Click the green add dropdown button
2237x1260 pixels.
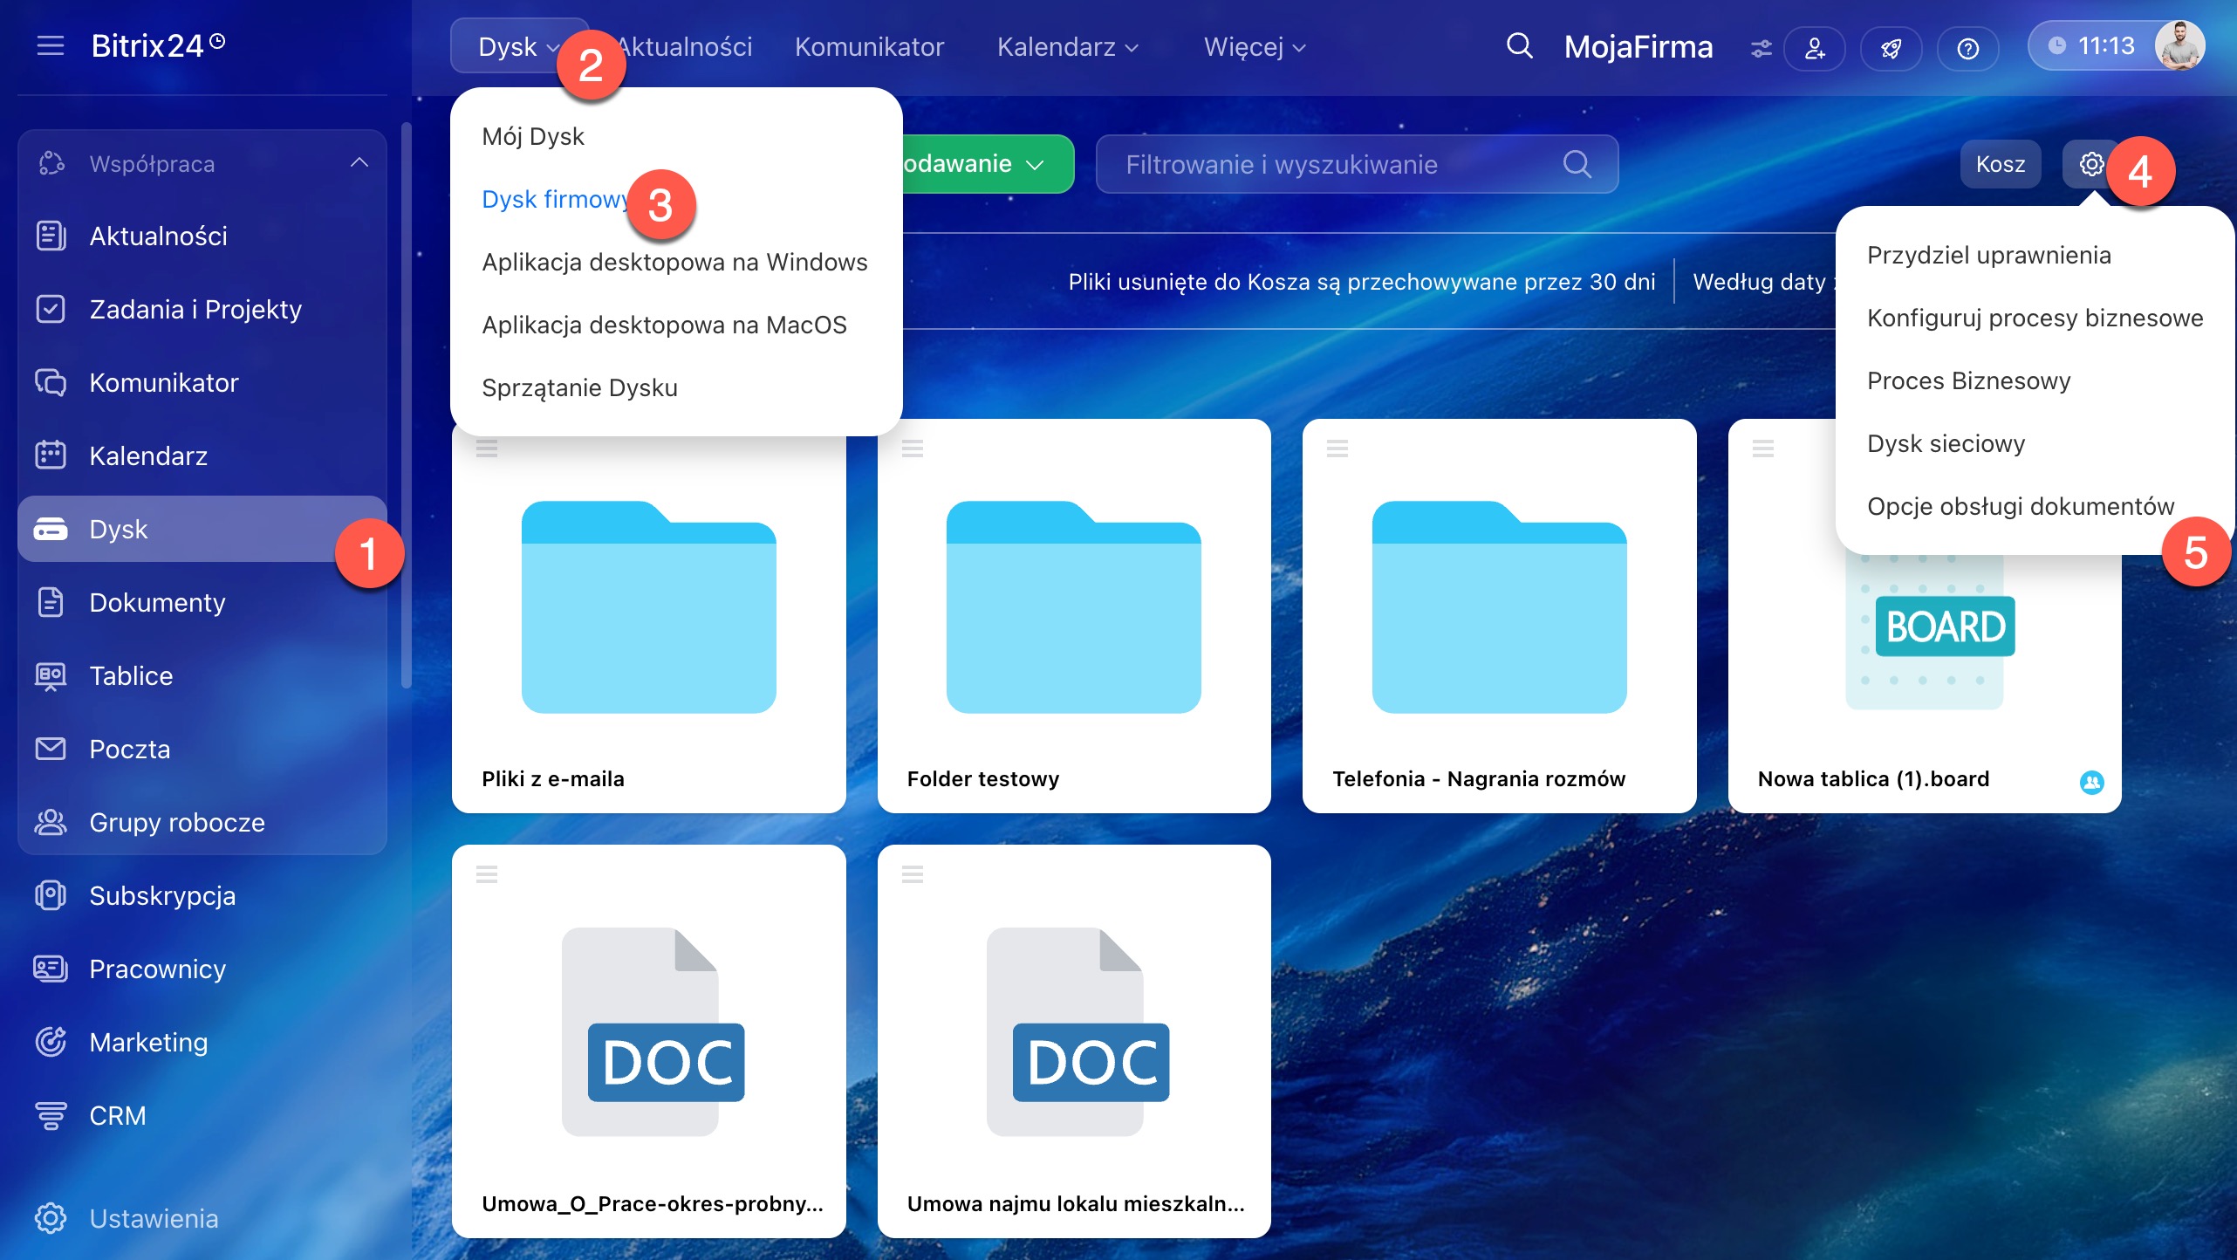click(x=986, y=164)
